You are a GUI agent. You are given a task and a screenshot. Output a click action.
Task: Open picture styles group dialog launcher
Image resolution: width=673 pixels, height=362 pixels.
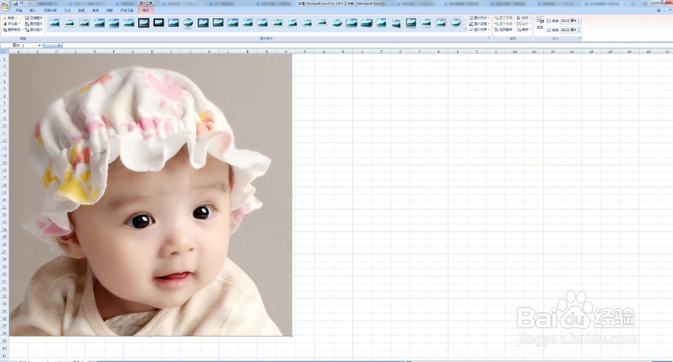[x=489, y=38]
